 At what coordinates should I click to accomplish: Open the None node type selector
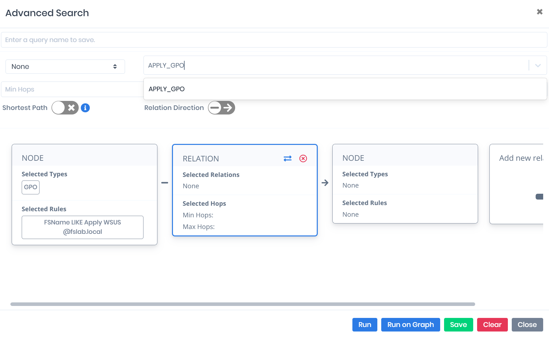[65, 67]
